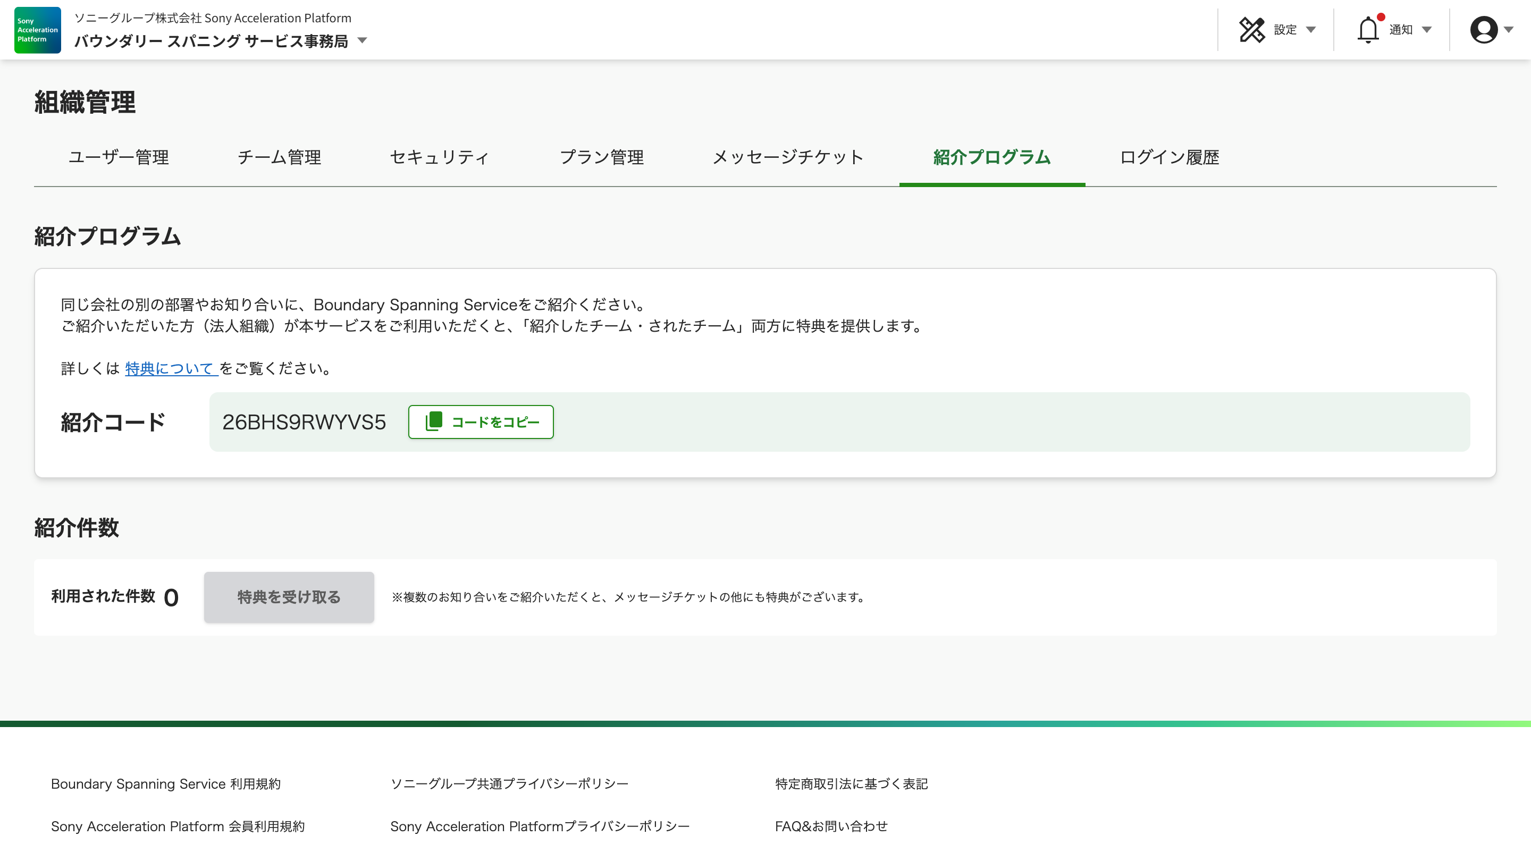
Task: Expand the account menu arrow
Action: [x=1509, y=30]
